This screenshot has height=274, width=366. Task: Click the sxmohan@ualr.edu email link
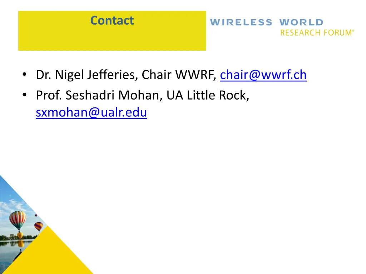click(91, 112)
